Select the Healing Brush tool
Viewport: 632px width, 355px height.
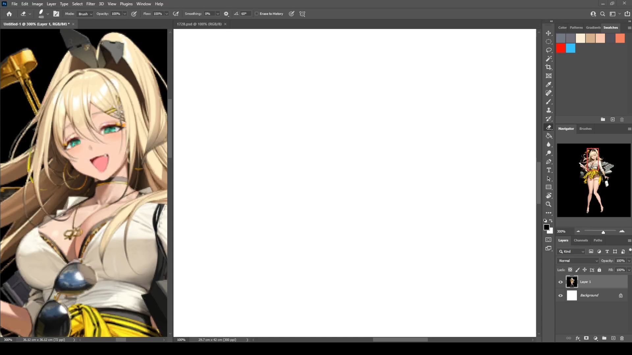point(548,93)
